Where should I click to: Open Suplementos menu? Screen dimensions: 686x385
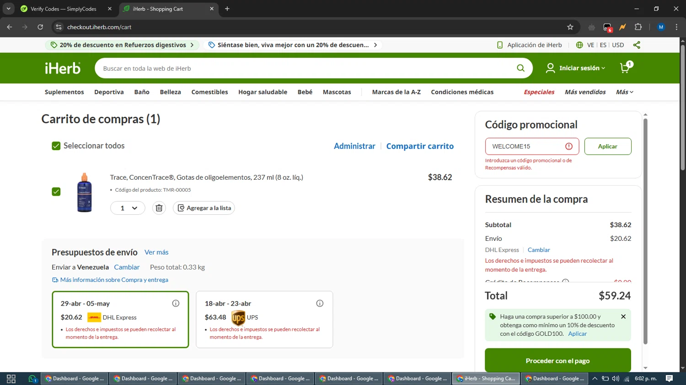click(x=64, y=92)
